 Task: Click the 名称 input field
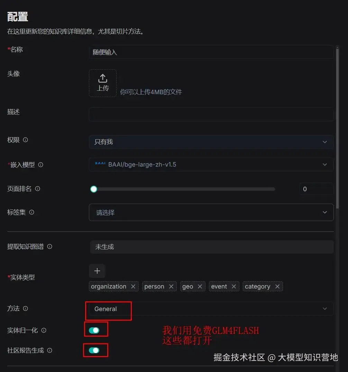pos(211,52)
